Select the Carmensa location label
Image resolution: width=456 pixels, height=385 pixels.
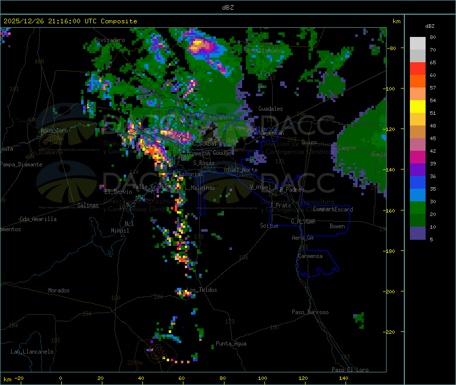point(310,256)
